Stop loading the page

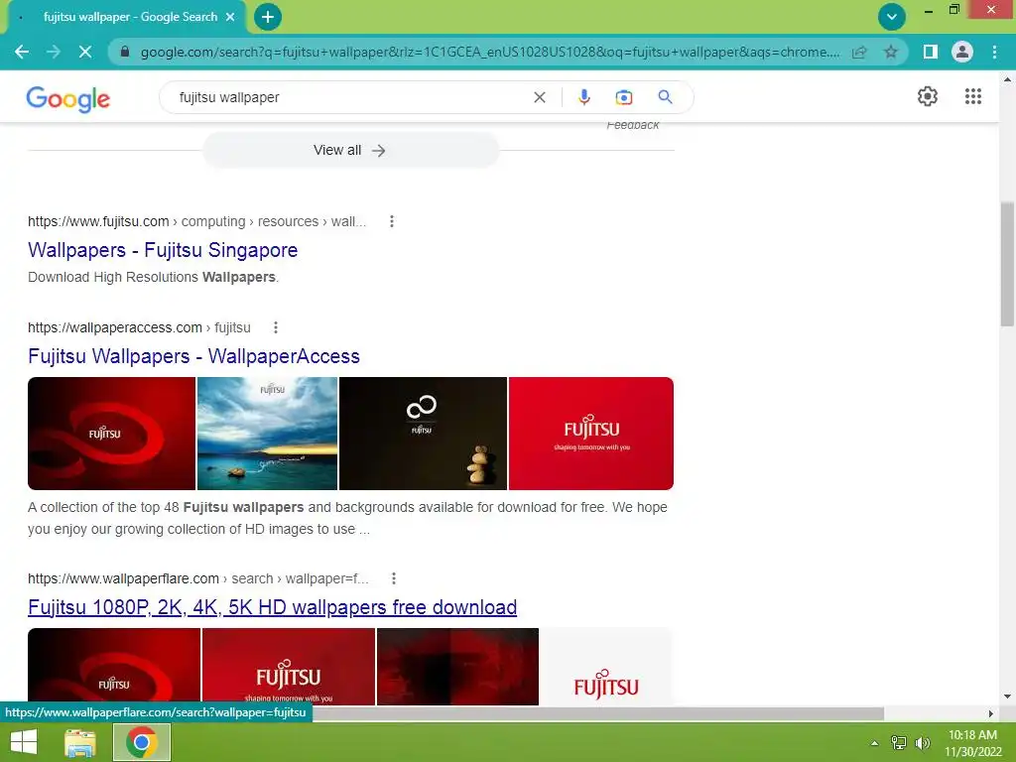(85, 52)
